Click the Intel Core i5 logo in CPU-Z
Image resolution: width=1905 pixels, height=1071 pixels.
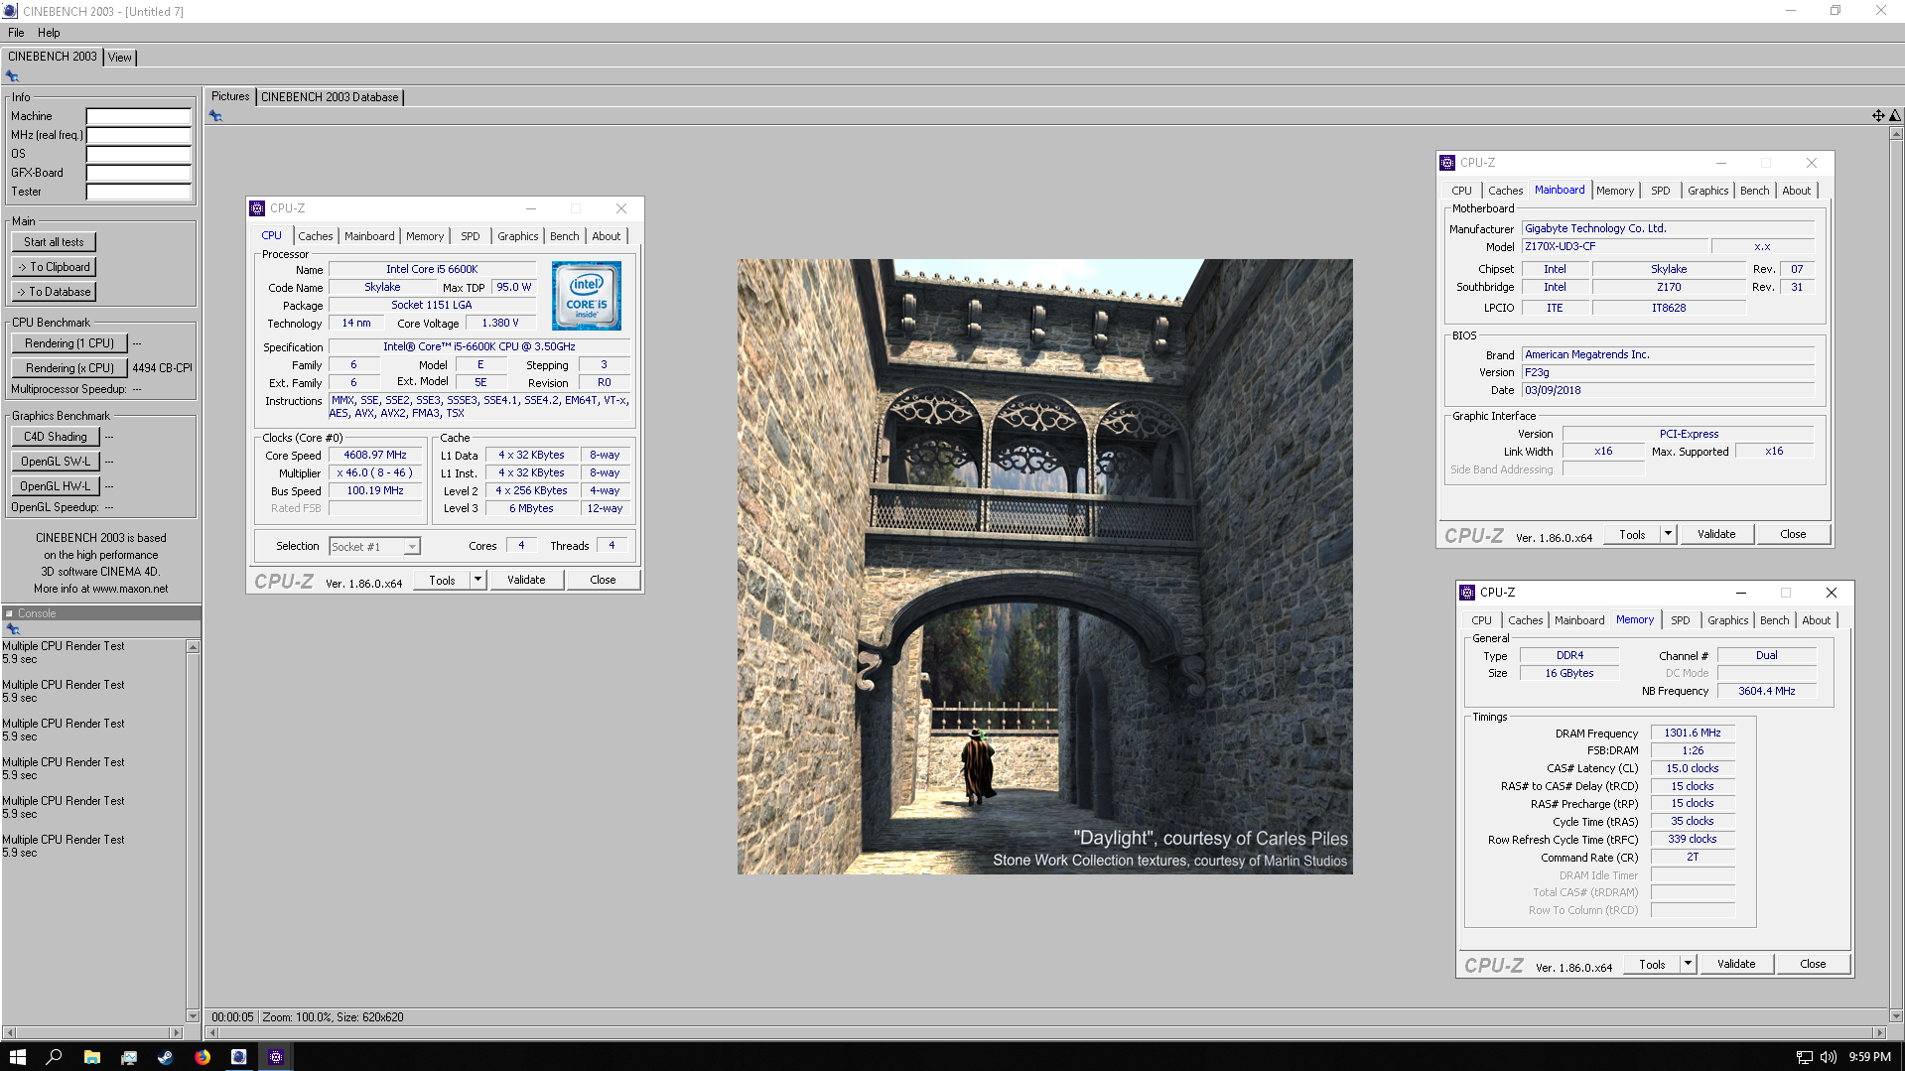[587, 296]
